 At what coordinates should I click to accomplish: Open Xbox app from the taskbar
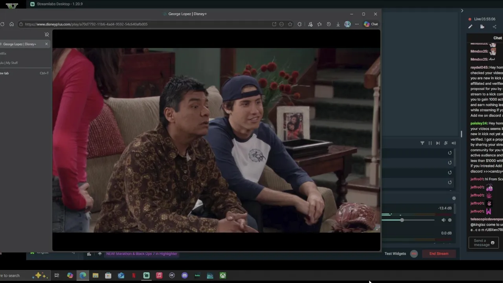point(223,276)
